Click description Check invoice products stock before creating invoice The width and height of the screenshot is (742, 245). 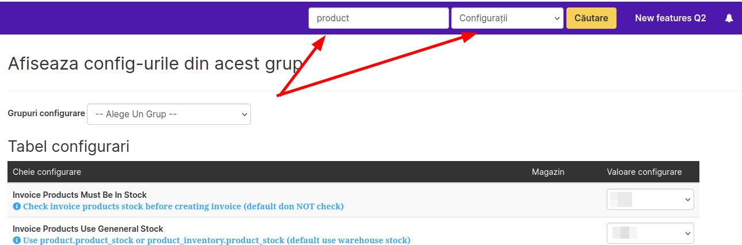point(183,206)
